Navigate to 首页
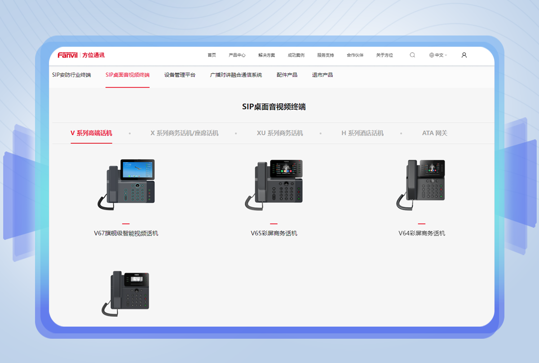Screen dimensions: 539x363 pyautogui.click(x=211, y=55)
